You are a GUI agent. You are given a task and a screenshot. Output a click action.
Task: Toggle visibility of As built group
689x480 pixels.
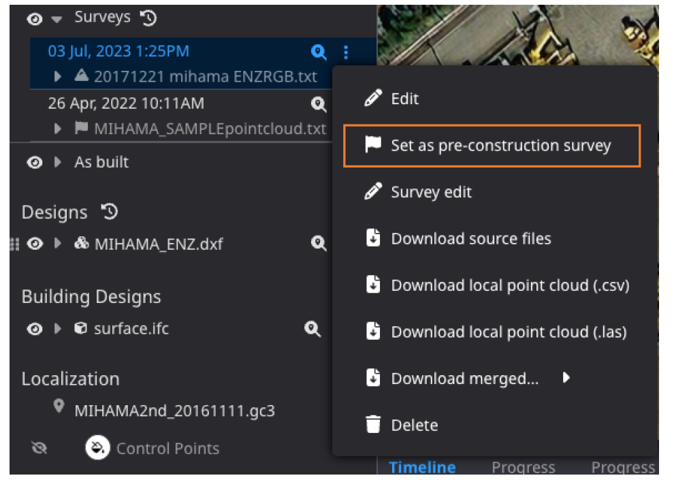(x=35, y=162)
